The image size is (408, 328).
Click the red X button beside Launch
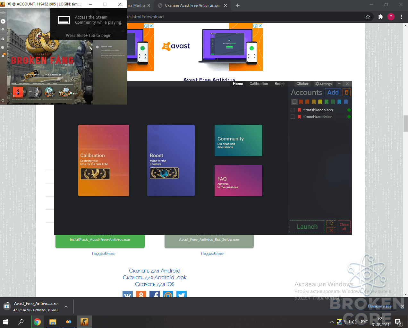(331, 230)
